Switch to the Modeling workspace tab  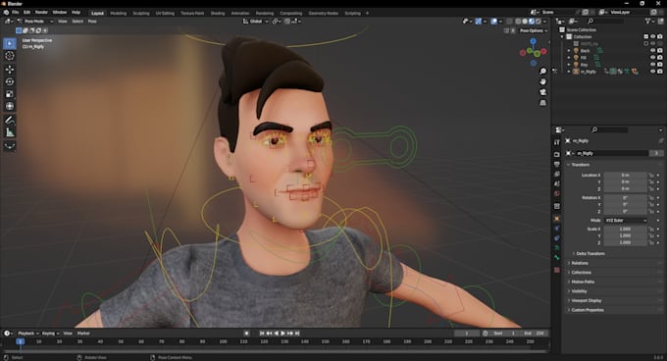click(x=119, y=13)
